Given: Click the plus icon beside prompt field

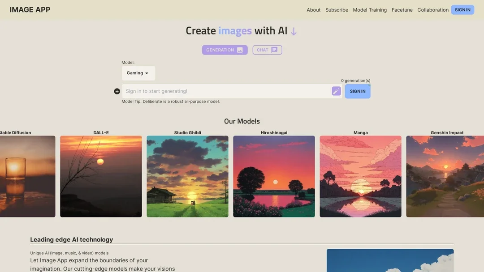Looking at the screenshot, I should (x=117, y=91).
